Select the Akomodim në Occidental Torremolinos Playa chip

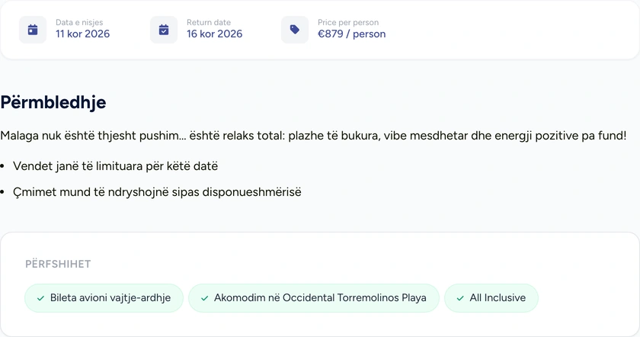(x=314, y=298)
